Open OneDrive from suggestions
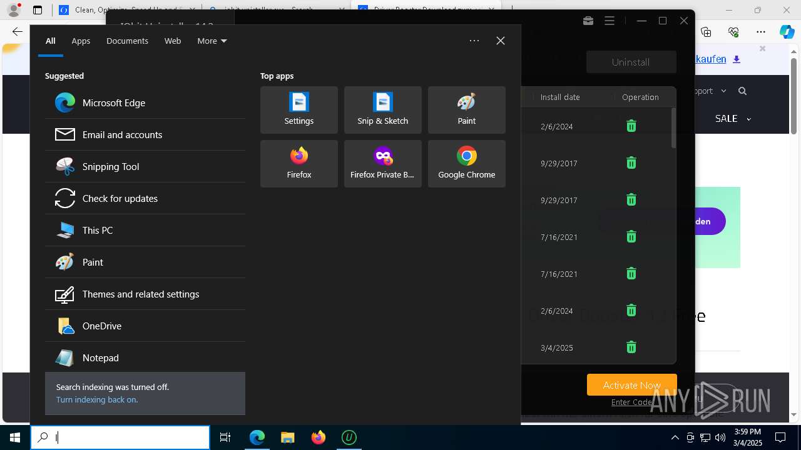This screenshot has height=450, width=801. click(145, 326)
